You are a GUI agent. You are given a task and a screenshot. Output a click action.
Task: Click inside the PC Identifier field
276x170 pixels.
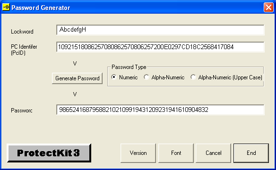coord(160,47)
